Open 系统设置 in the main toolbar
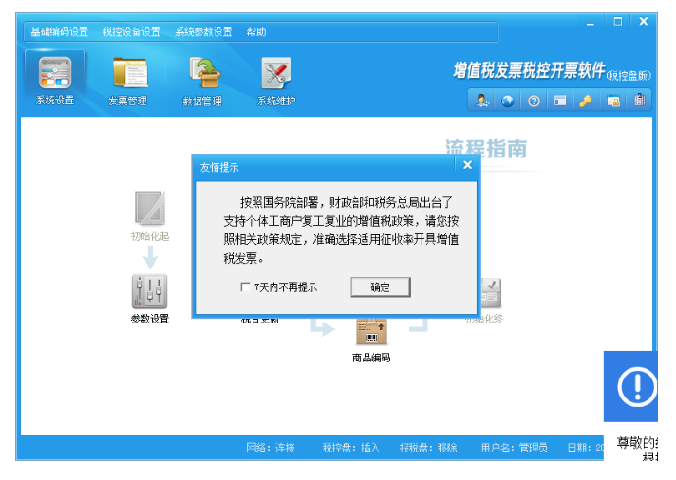This screenshot has height=480, width=676. tap(55, 79)
